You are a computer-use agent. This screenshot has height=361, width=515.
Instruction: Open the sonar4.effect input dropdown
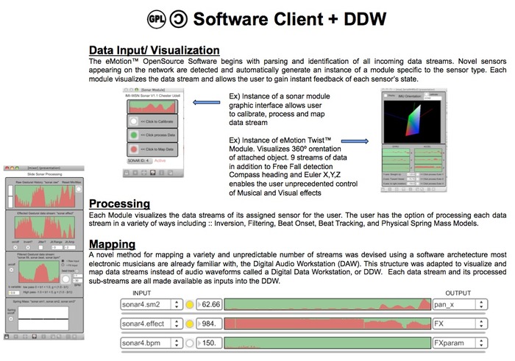tap(152, 324)
